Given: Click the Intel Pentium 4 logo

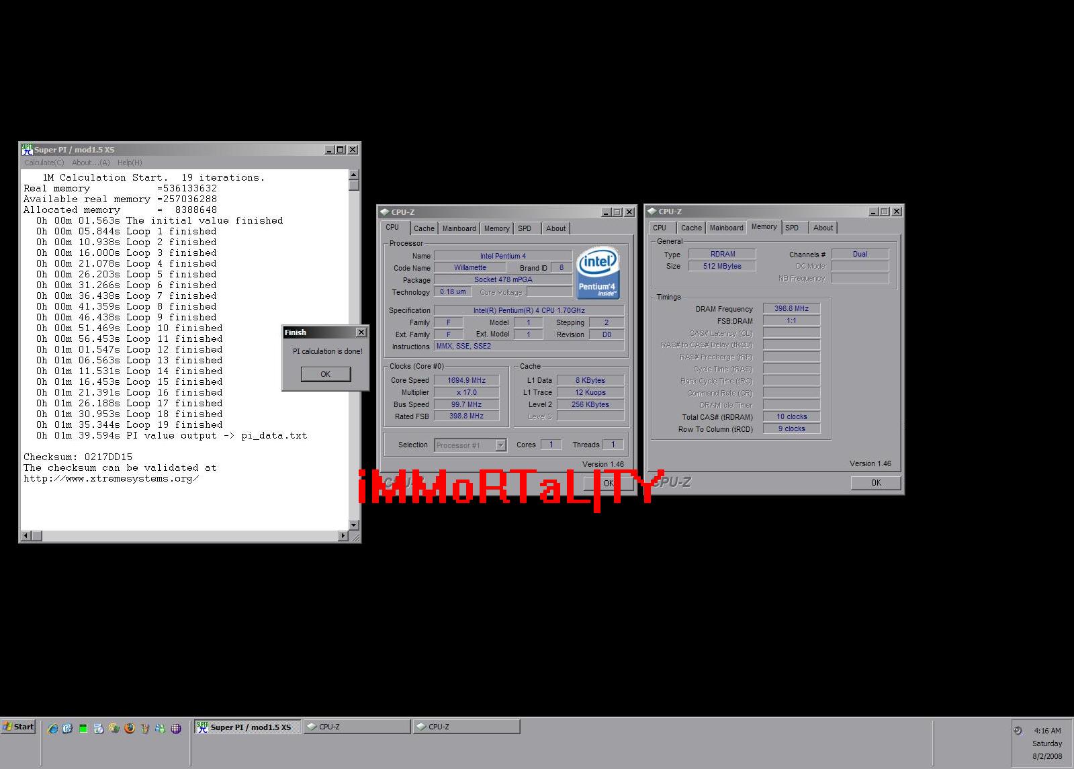Looking at the screenshot, I should click(x=598, y=272).
